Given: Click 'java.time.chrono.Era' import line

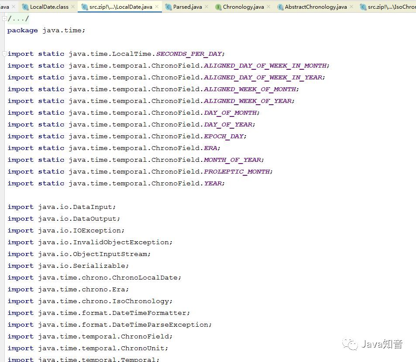Looking at the screenshot, I should click(x=68, y=290).
